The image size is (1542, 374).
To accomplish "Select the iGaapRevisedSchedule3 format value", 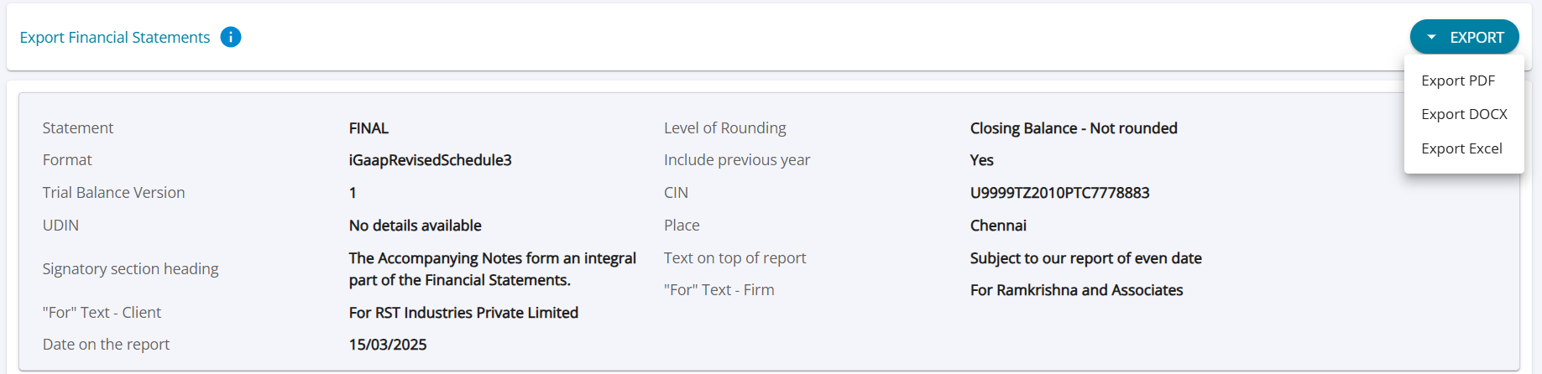I will point(430,160).
